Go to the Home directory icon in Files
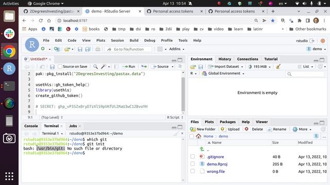Viewport: 330px width, 185px height. tap(199, 136)
